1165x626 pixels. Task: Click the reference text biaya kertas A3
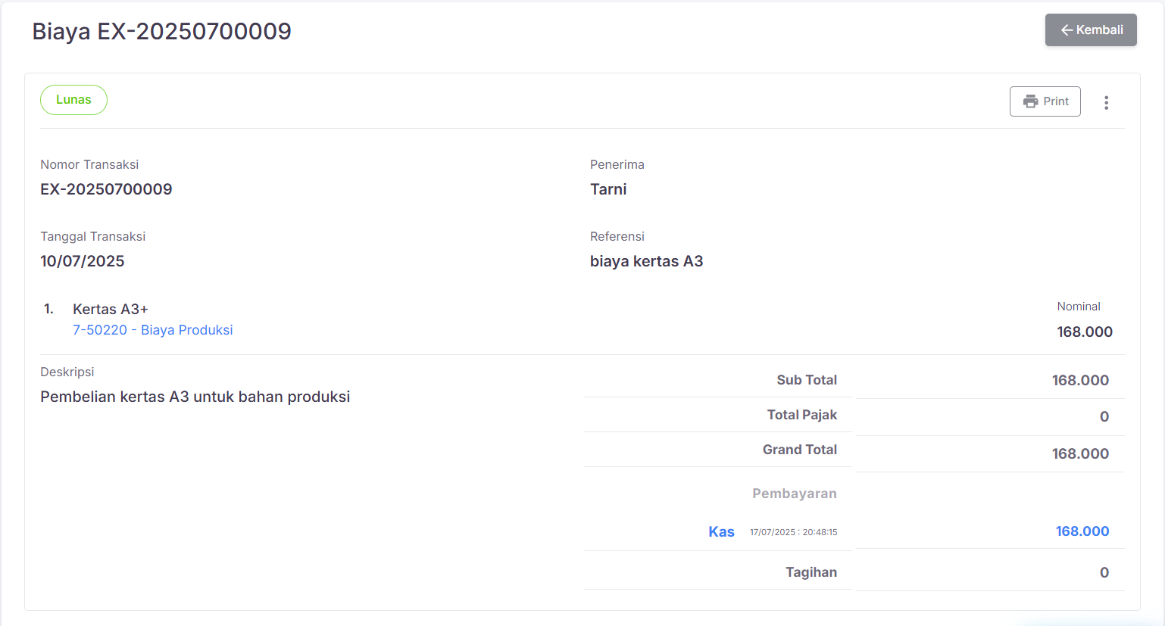click(646, 261)
